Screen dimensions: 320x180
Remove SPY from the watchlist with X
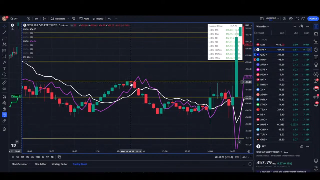(x=309, y=50)
